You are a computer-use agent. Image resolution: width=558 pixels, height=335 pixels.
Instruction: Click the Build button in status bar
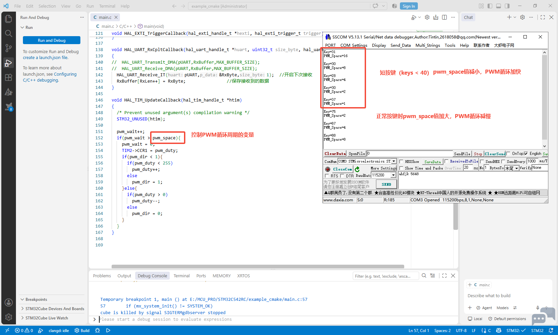82,330
